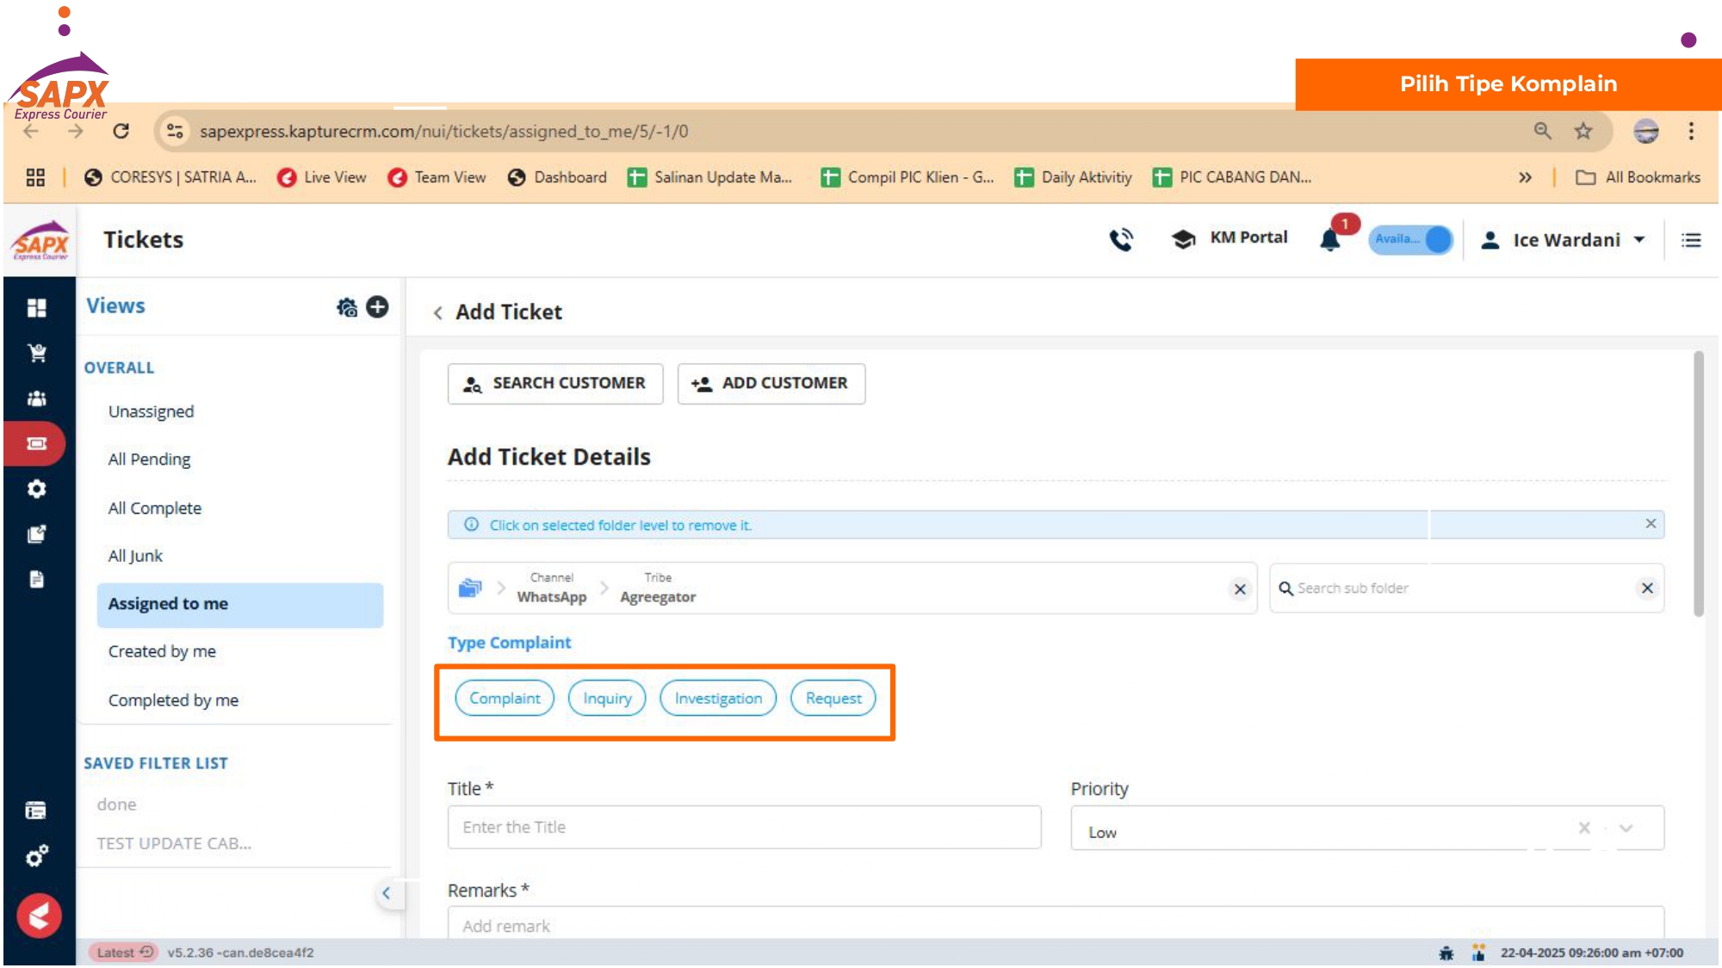
Task: Expand the Priority dropdown arrow
Action: point(1626,828)
